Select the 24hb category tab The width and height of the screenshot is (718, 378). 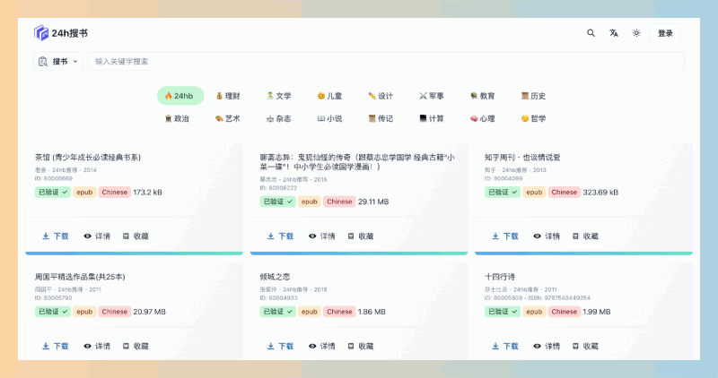pos(180,96)
